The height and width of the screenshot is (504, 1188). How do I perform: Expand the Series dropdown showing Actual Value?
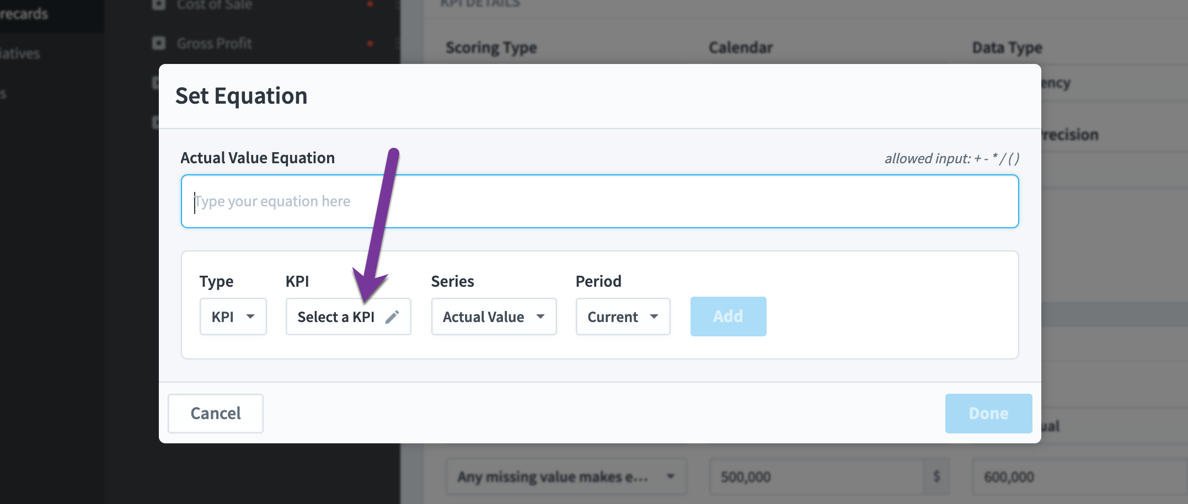click(494, 317)
